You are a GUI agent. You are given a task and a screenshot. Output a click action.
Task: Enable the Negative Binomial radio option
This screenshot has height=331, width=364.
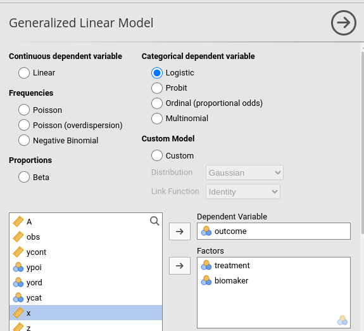tap(24, 141)
